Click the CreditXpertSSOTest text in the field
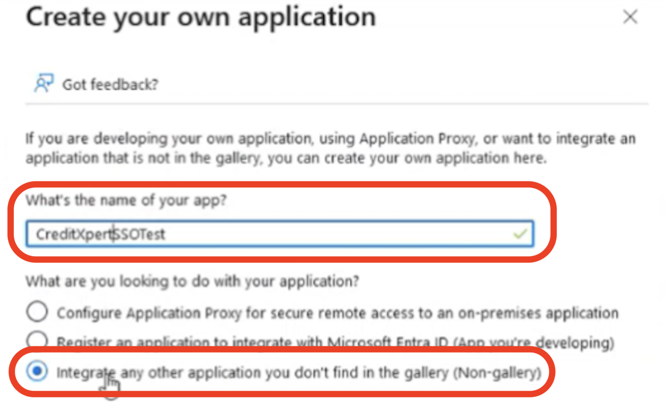Image resolution: width=666 pixels, height=409 pixels. click(101, 234)
